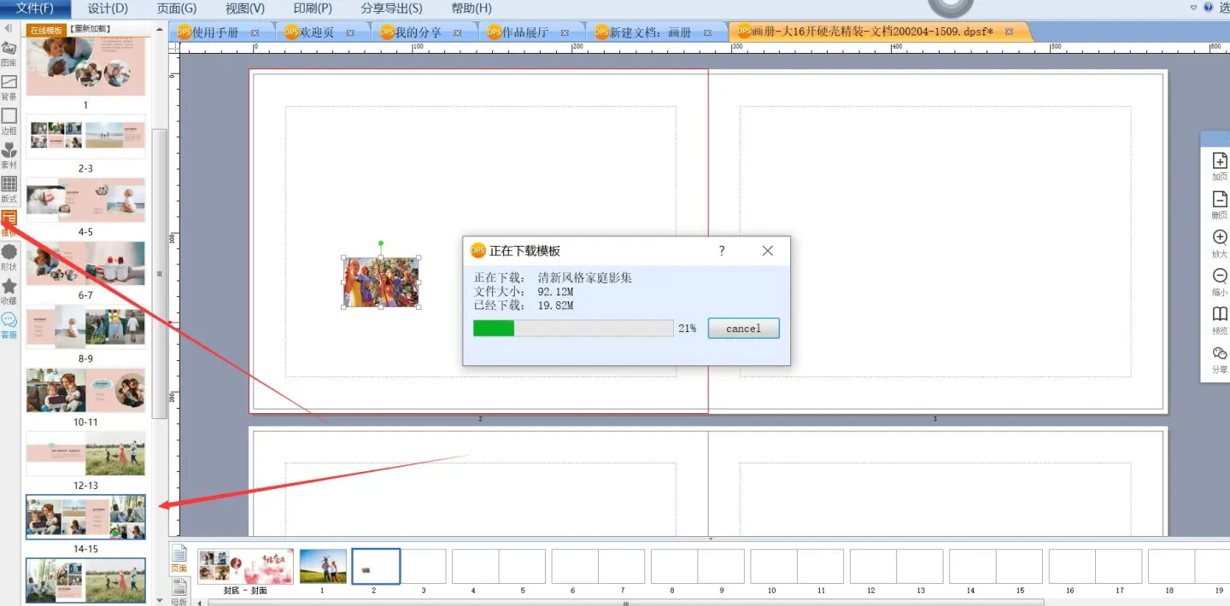Image resolution: width=1230 pixels, height=606 pixels.
Task: Select the 背景 background sidebar icon
Action: [9, 85]
